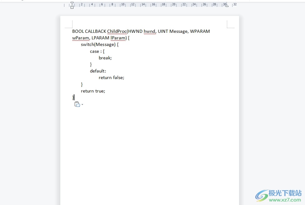Click the ruler mark labeled 16
305x205 pixels.
click(x=153, y=4)
